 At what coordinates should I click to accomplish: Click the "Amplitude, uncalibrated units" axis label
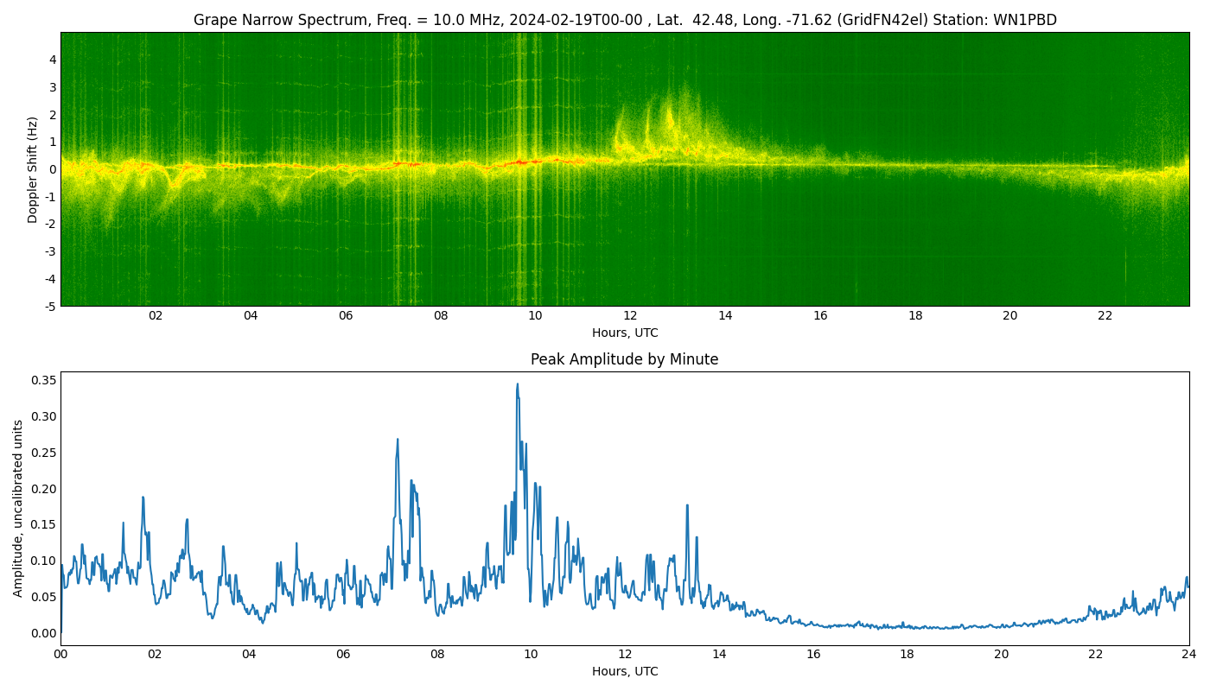pos(18,508)
